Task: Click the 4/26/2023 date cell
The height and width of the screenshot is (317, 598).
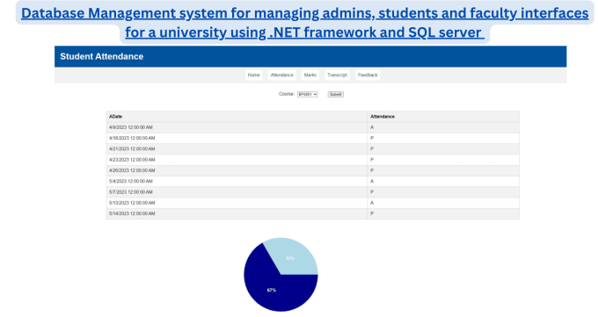Action: tap(132, 170)
